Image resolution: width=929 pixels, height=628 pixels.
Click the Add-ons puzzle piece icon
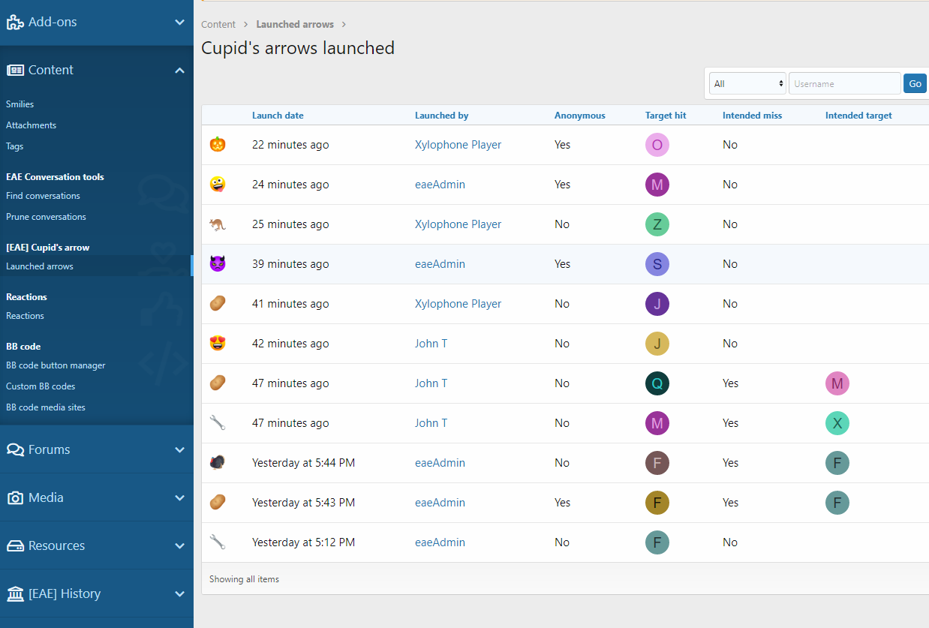point(15,23)
